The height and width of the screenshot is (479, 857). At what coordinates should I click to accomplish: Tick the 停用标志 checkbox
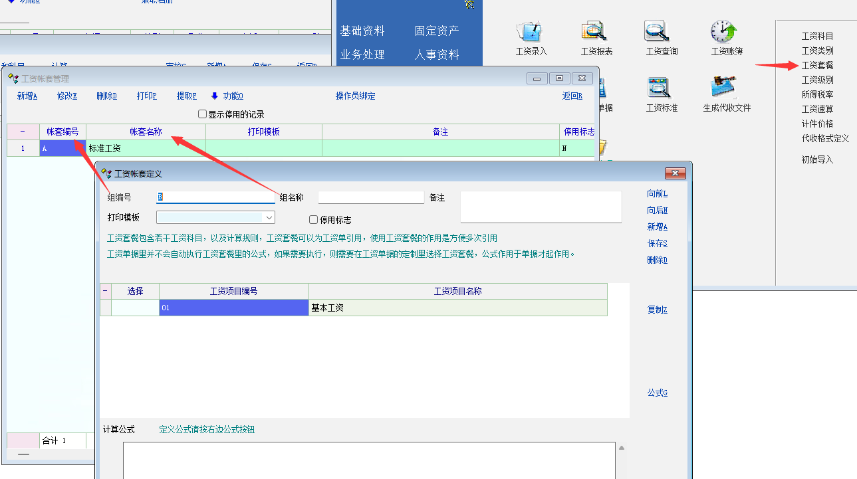coord(314,220)
